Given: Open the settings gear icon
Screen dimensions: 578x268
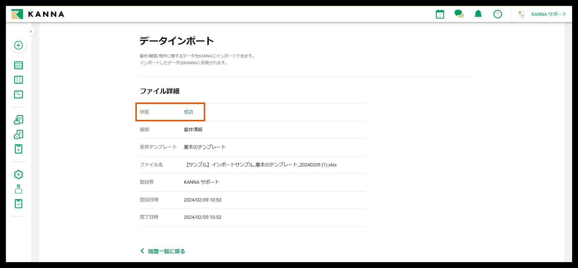Looking at the screenshot, I should click(x=18, y=174).
